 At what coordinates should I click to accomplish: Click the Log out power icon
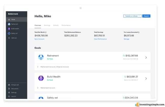click(9, 96)
